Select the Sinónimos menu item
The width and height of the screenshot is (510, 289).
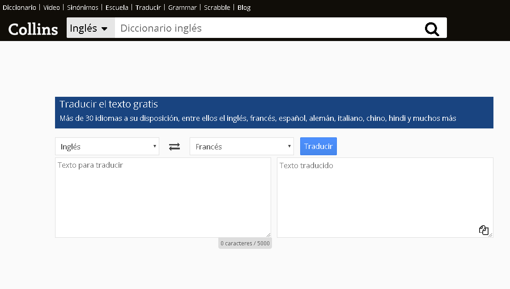[82, 7]
